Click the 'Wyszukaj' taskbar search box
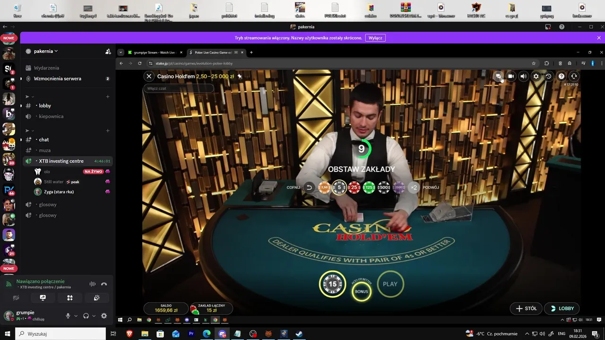The height and width of the screenshot is (340, 605). pos(60,334)
